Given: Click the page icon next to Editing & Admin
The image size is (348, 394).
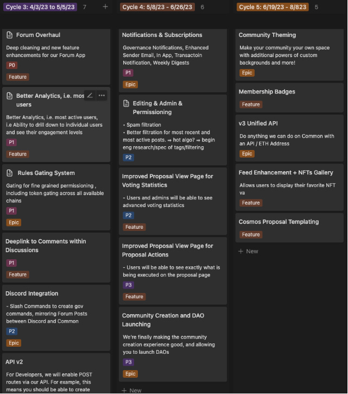Looking at the screenshot, I should point(126,103).
